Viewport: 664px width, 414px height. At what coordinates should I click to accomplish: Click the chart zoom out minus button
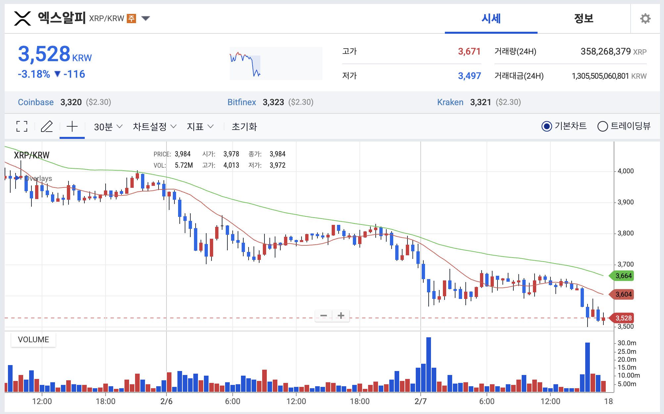[x=323, y=316]
